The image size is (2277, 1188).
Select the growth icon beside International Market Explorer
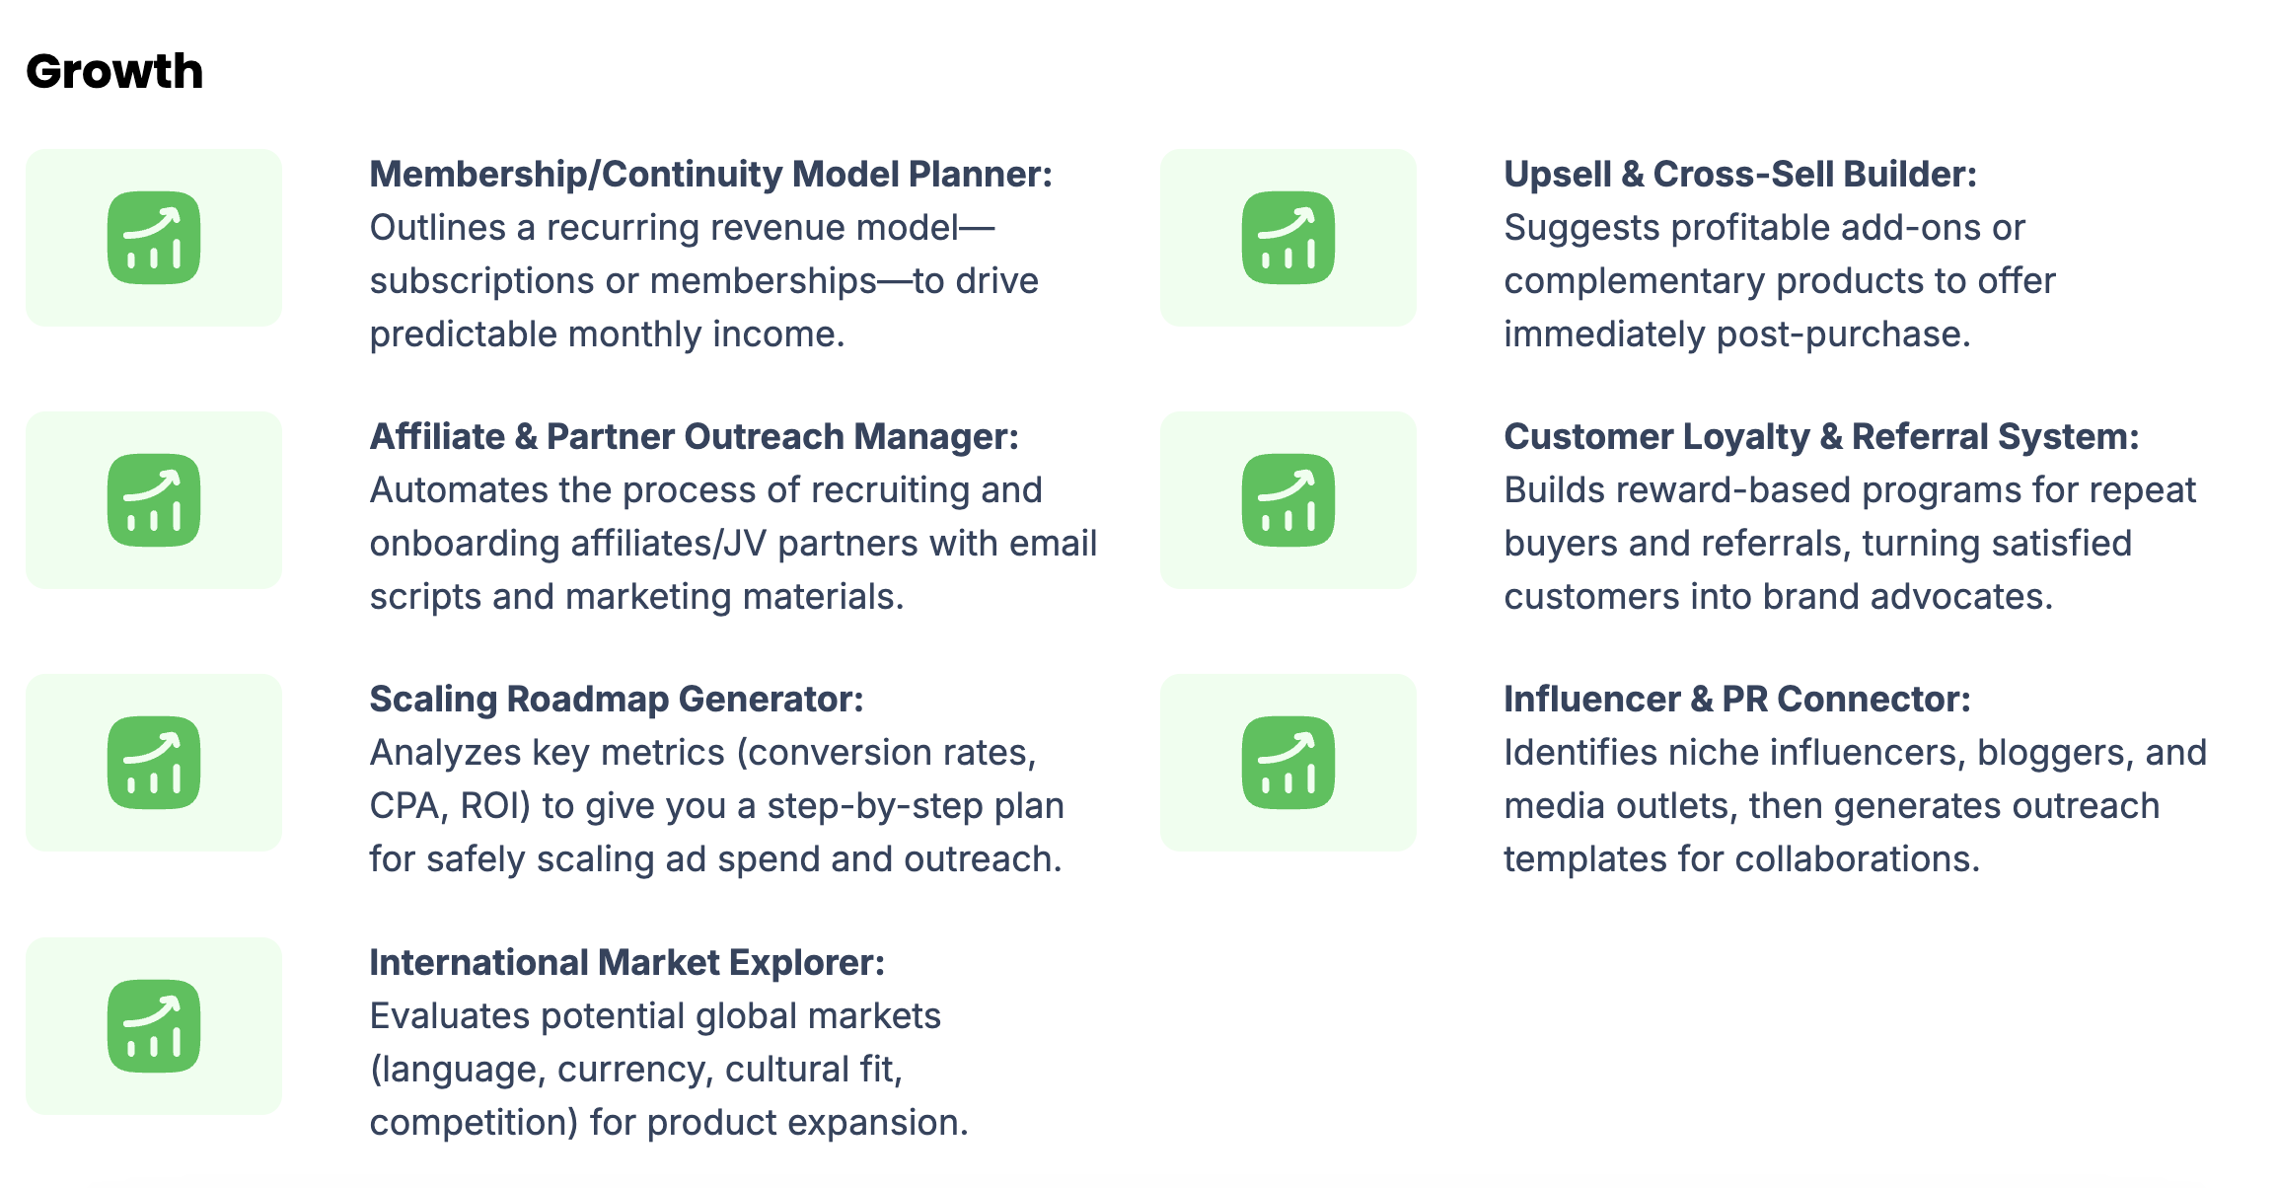tap(154, 1026)
